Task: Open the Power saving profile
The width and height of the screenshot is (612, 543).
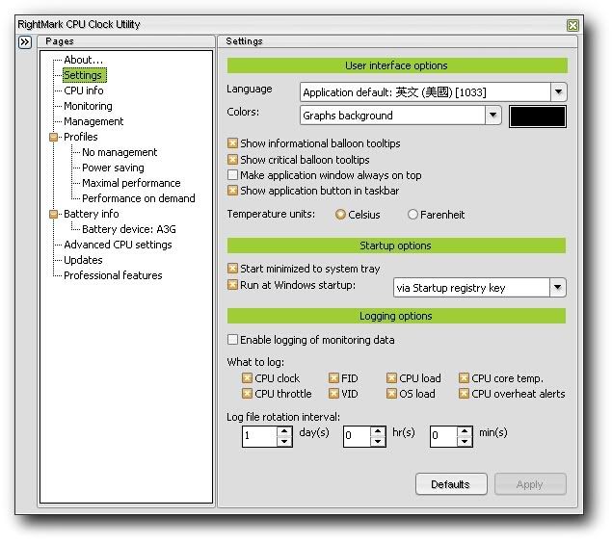Action: click(x=113, y=168)
